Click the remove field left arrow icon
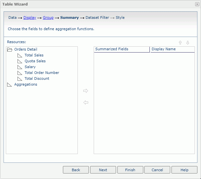 86,102
